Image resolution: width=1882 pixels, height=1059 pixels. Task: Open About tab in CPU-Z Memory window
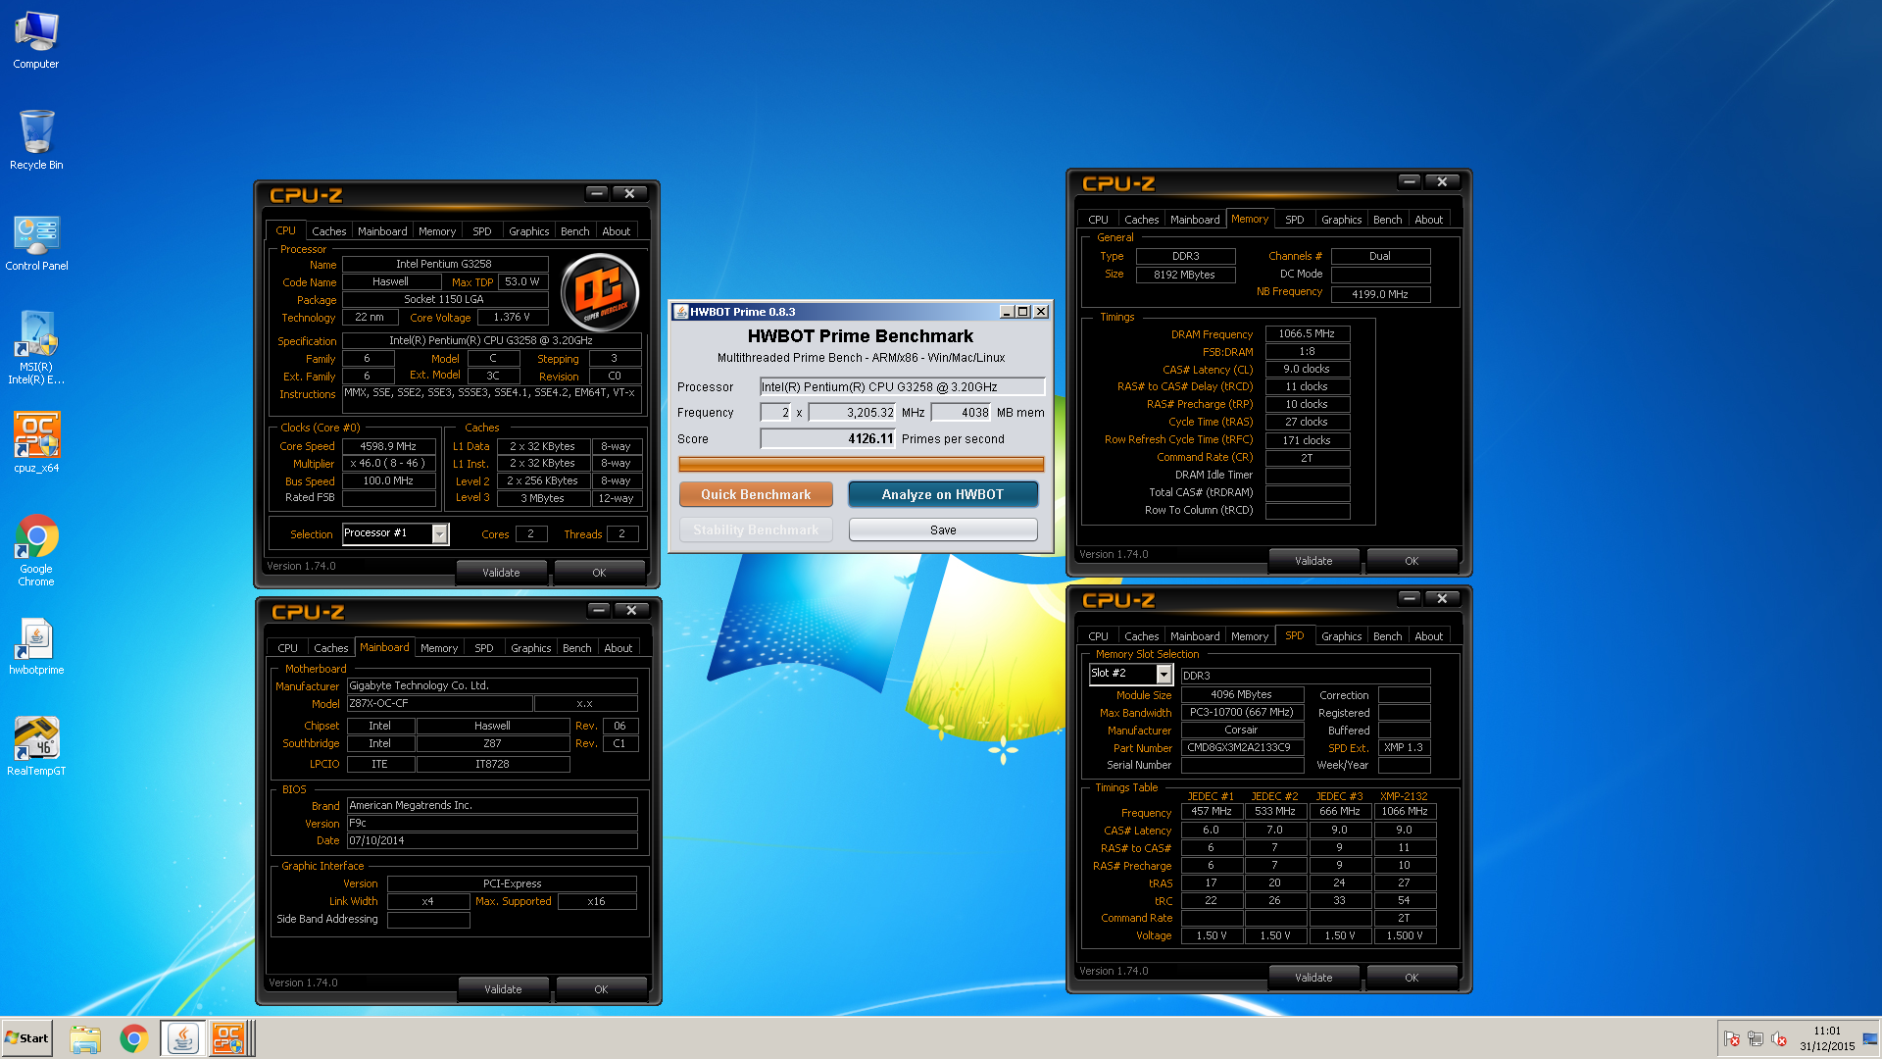(1428, 220)
